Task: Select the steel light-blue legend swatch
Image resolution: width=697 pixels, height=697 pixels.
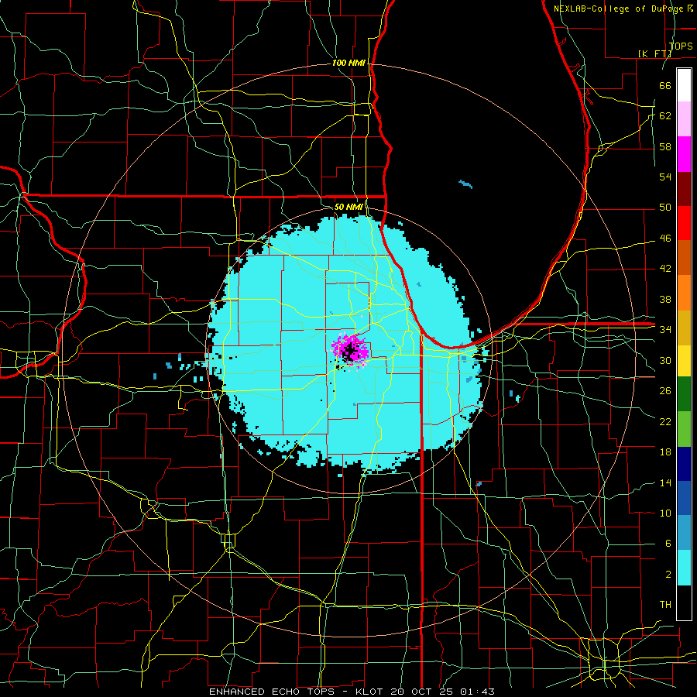Action: (x=684, y=533)
